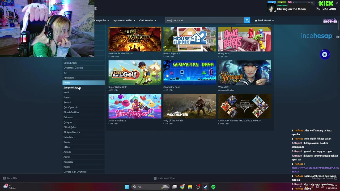The height and width of the screenshot is (191, 340).
Task: Choose the Sevimli tag
Action: [83, 102]
